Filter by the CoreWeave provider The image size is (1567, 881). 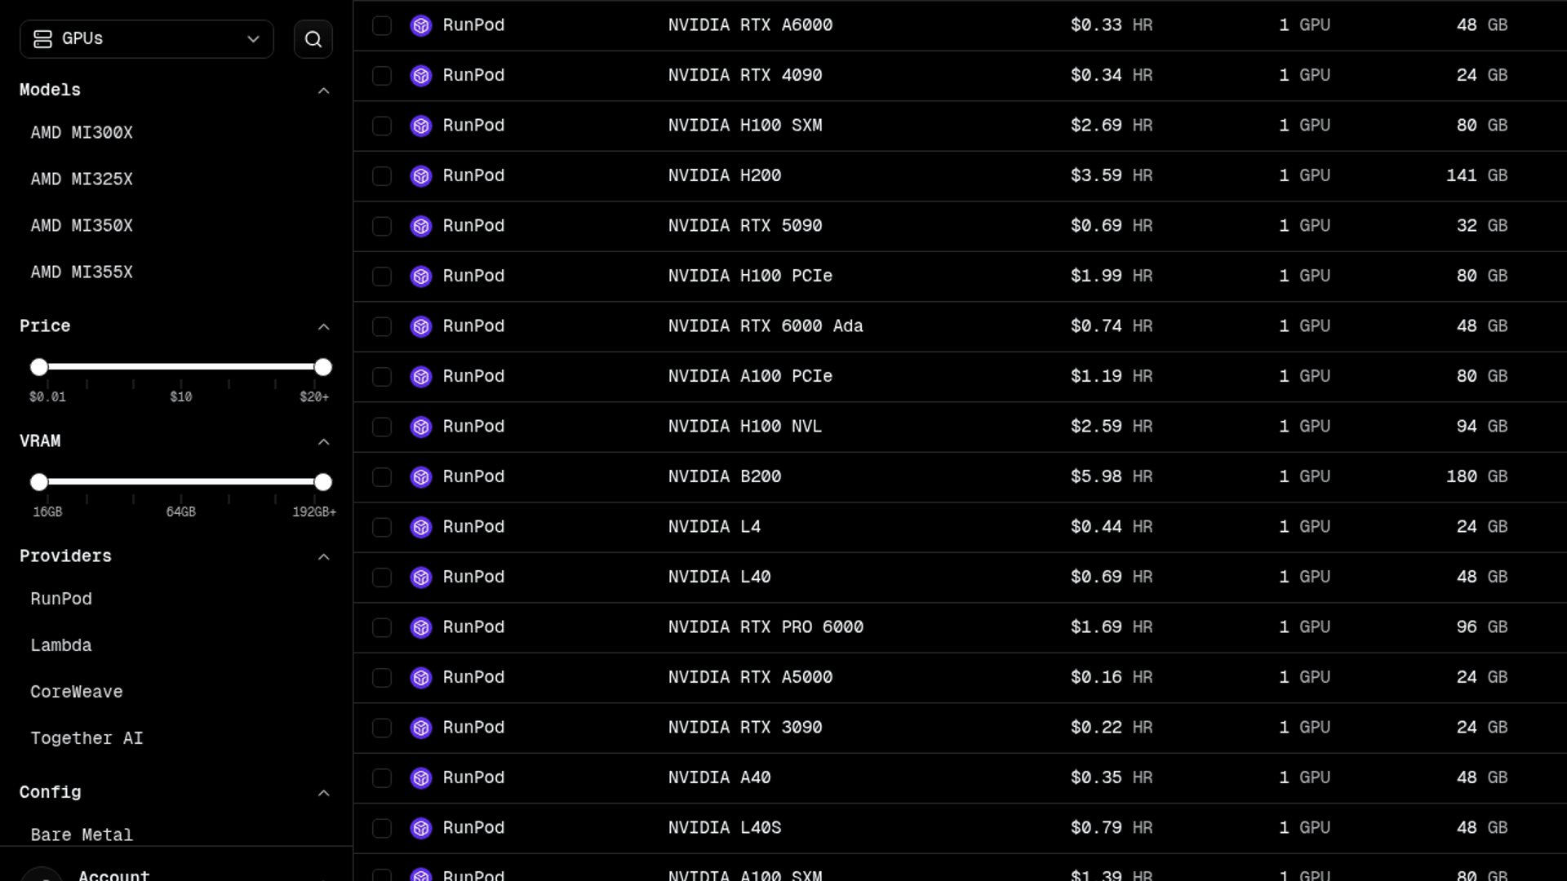[77, 692]
